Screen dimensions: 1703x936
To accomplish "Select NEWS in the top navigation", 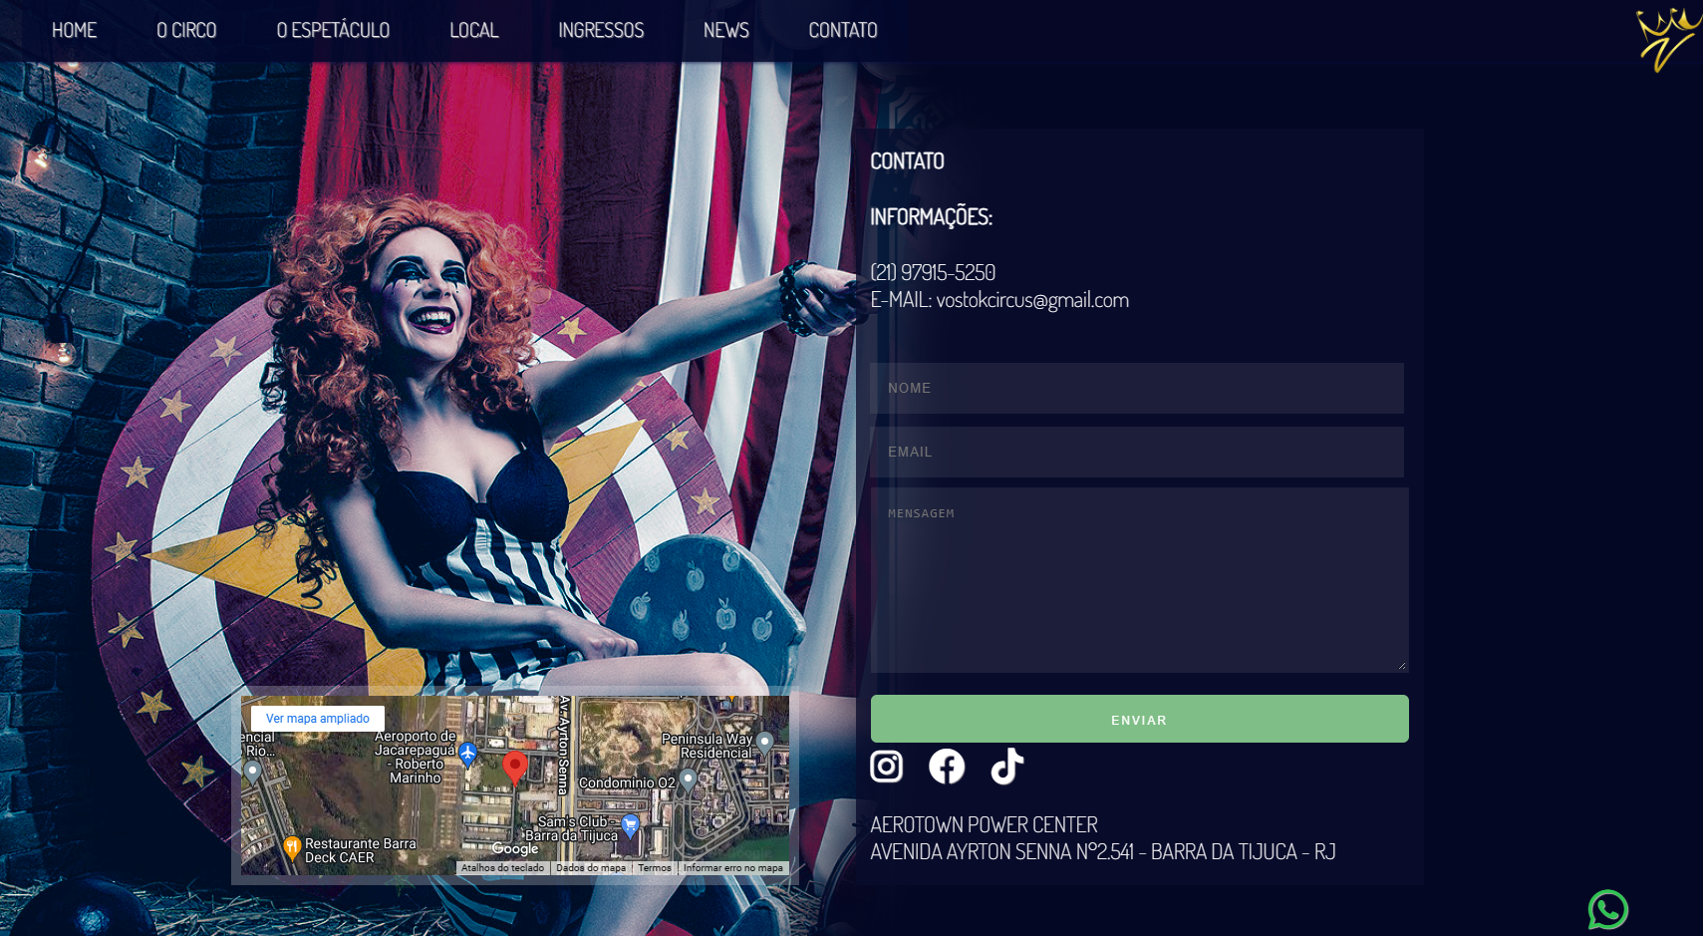I will (x=725, y=31).
